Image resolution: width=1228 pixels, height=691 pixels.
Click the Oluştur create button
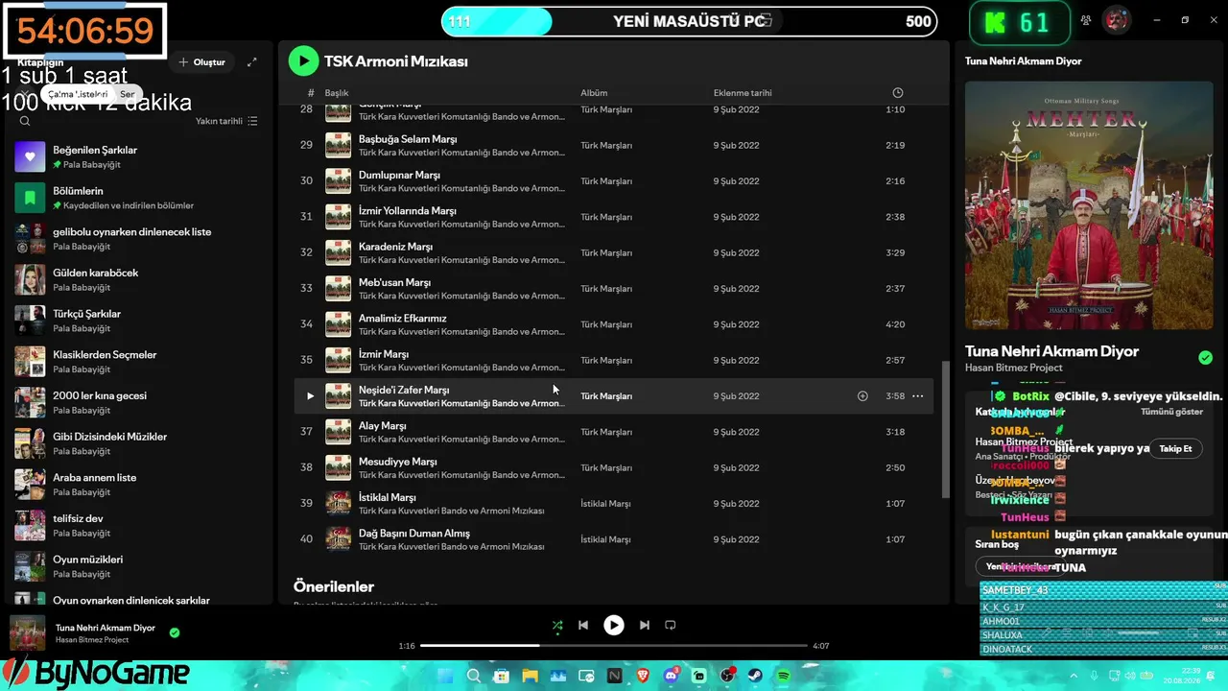pyautogui.click(x=201, y=62)
